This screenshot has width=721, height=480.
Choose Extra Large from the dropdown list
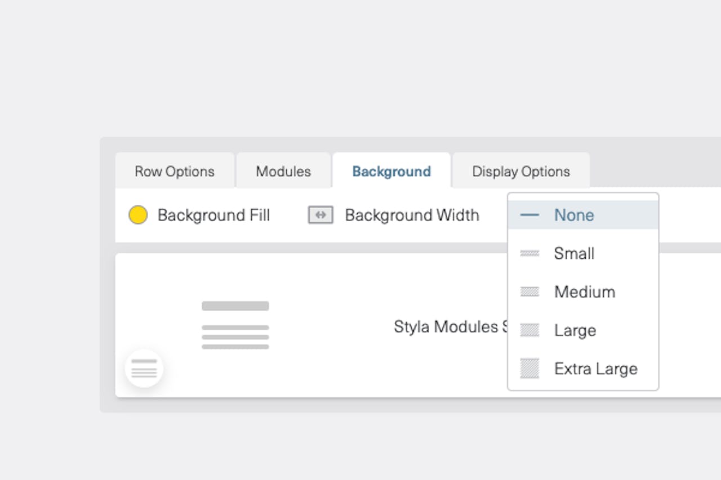pyautogui.click(x=595, y=369)
